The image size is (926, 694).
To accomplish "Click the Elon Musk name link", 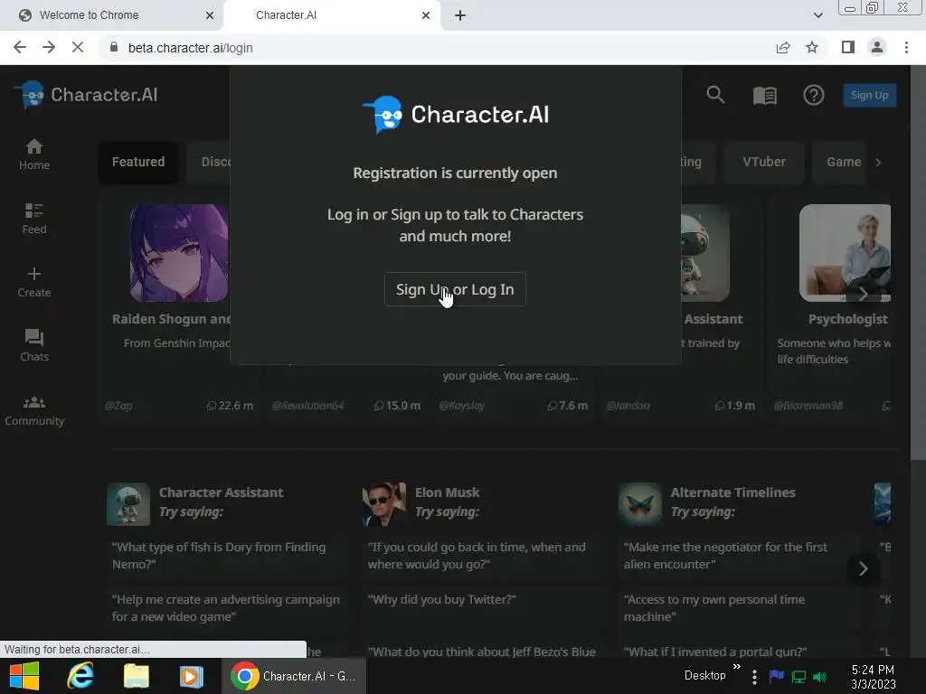I will 447,492.
